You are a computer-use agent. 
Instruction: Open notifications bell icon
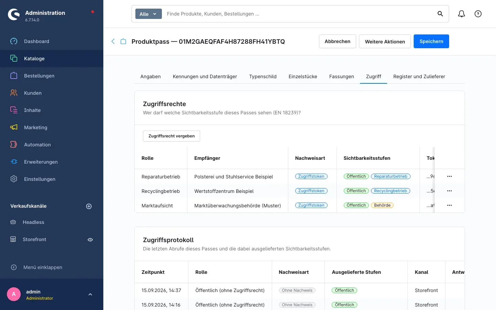tap(462, 14)
